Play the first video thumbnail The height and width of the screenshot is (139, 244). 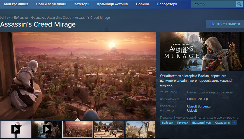tap(16, 129)
